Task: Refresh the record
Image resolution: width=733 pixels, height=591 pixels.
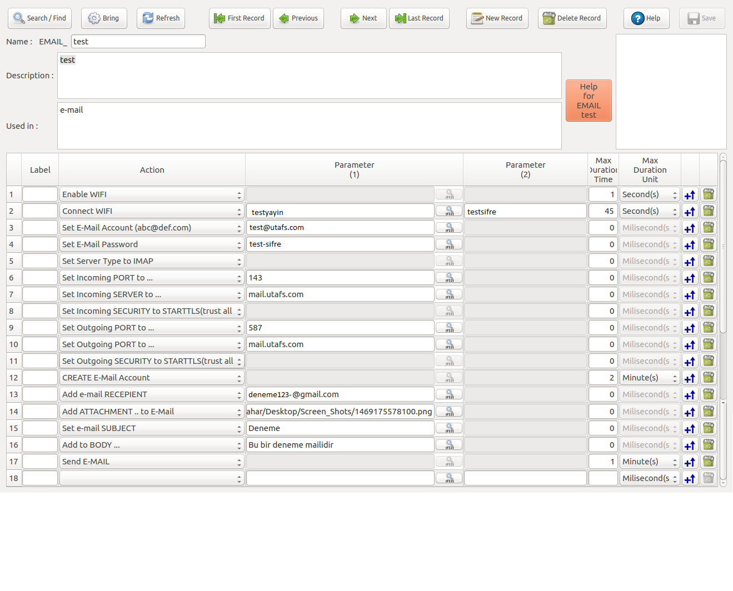Action: point(161,18)
